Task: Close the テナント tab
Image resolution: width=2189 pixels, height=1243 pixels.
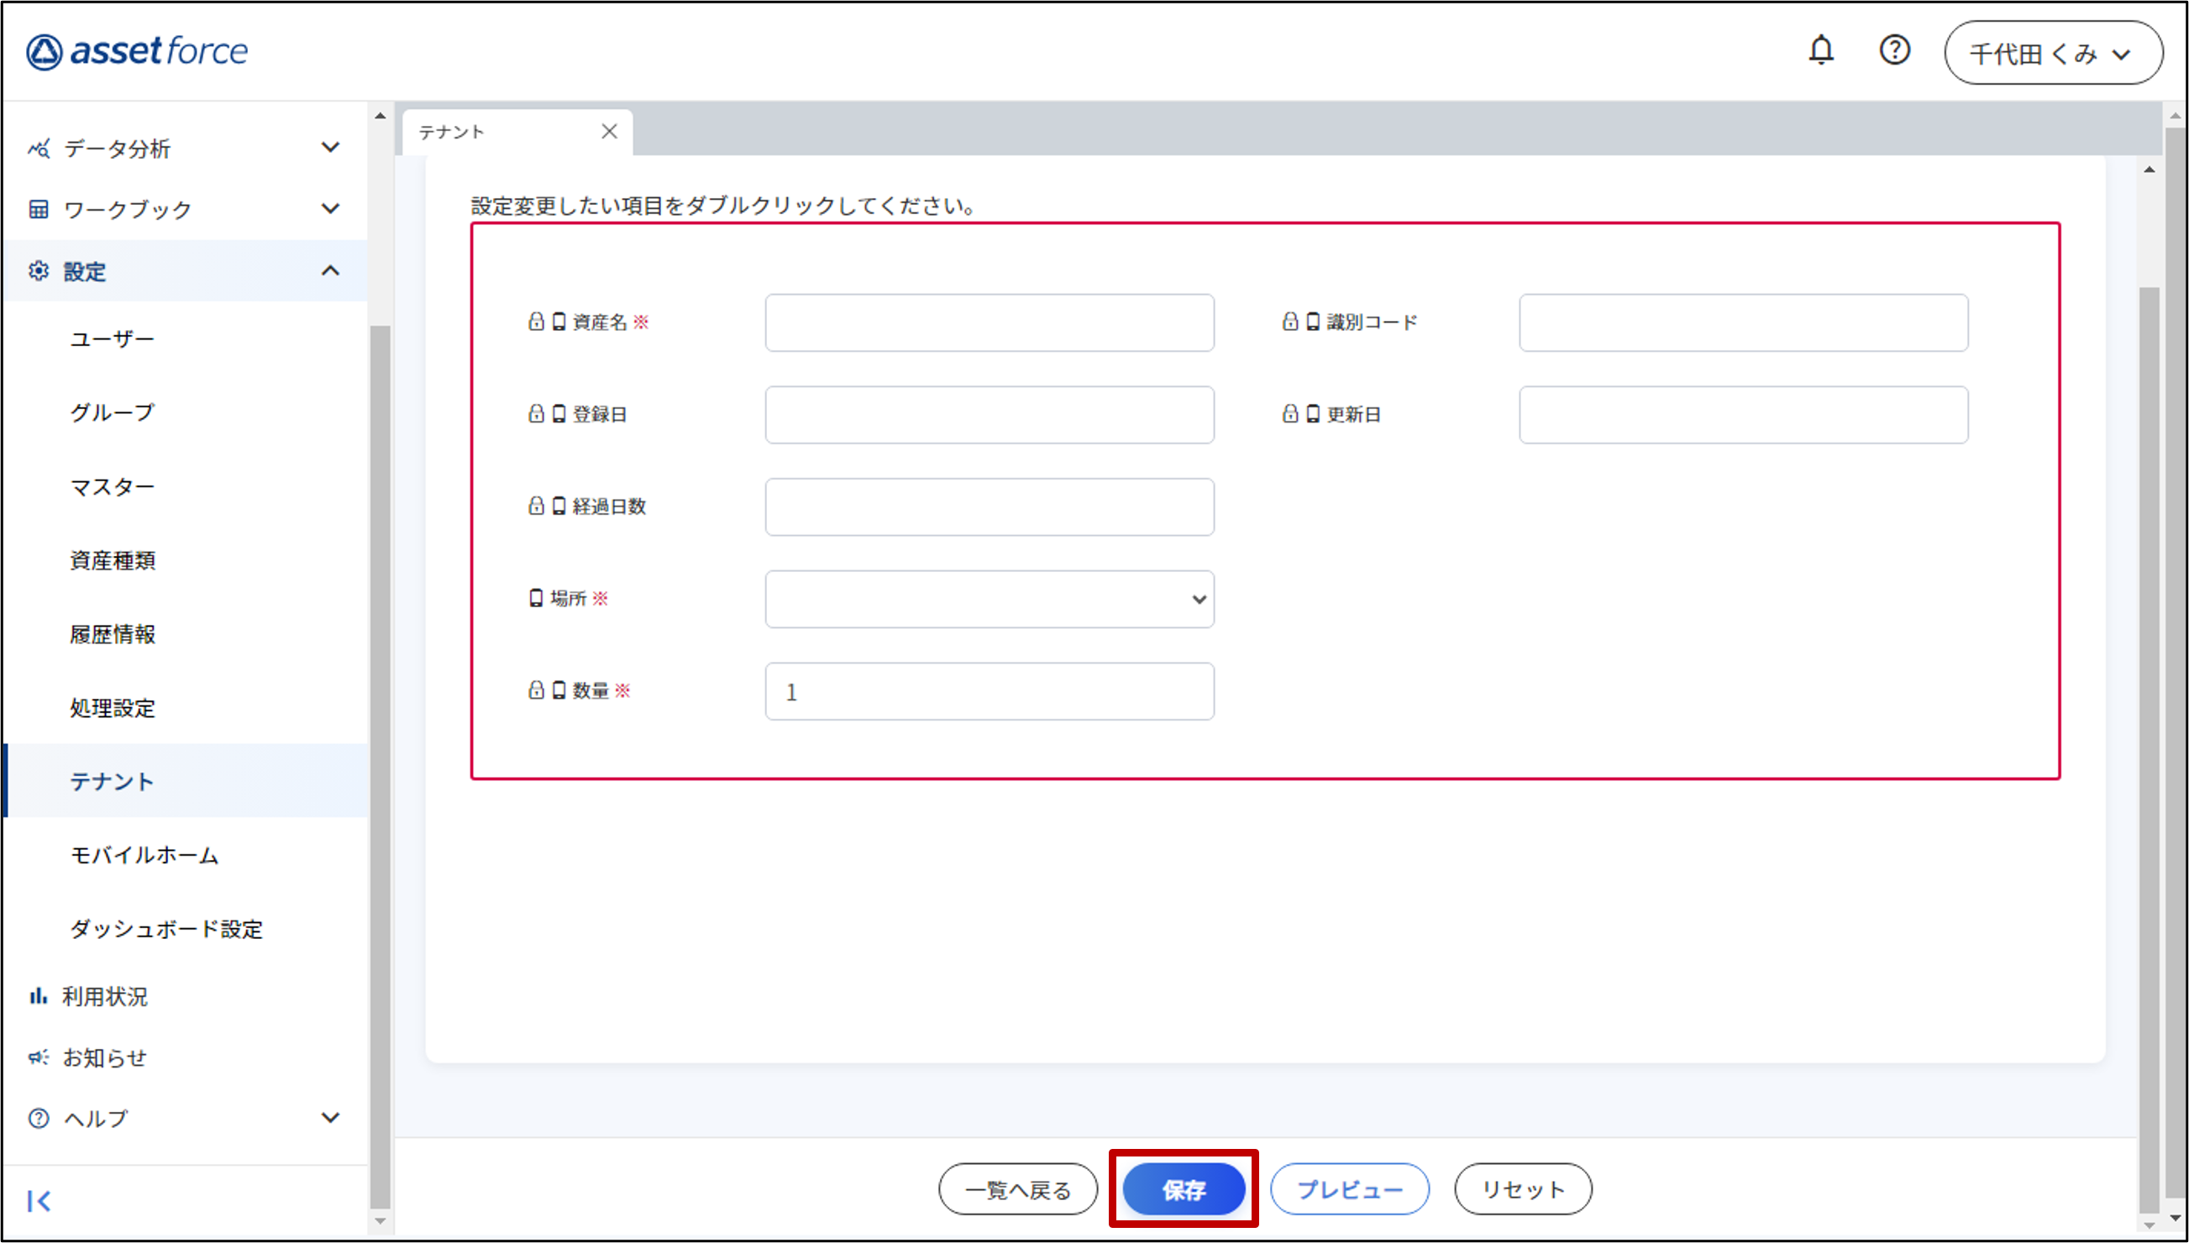Action: 609,132
